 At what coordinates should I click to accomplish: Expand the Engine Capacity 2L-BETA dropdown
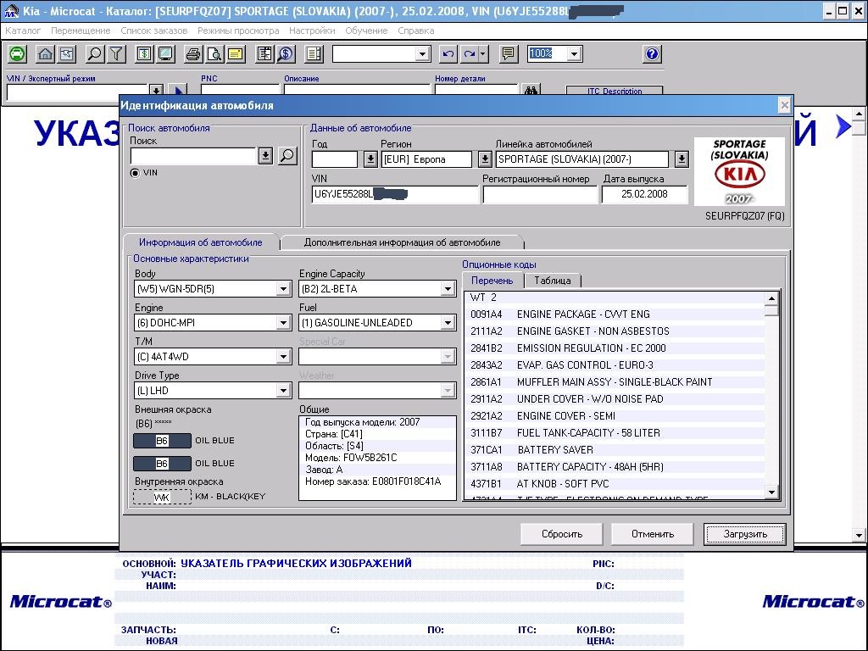click(448, 288)
